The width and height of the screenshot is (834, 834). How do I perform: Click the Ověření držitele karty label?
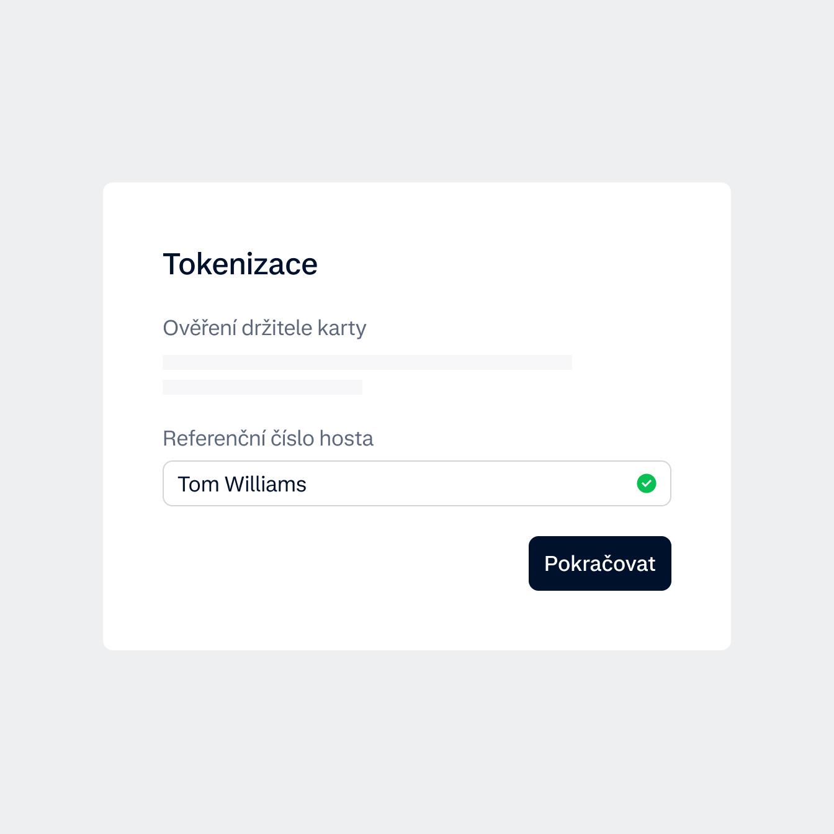[x=264, y=328]
